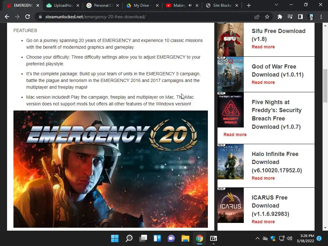The height and width of the screenshot is (246, 328).
Task: Open Windows taskbar search
Action: pyautogui.click(x=129, y=238)
